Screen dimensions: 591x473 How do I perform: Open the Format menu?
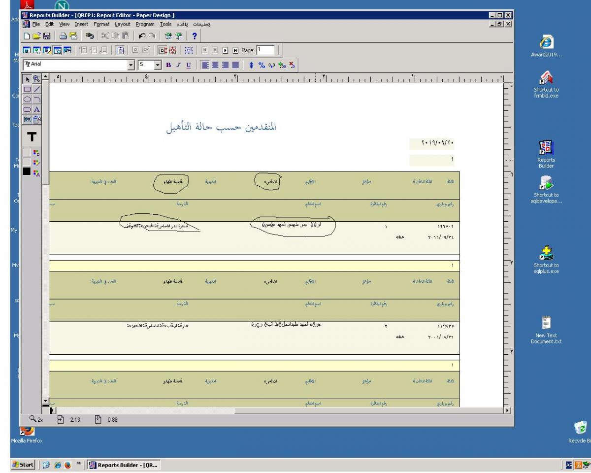[x=102, y=24]
